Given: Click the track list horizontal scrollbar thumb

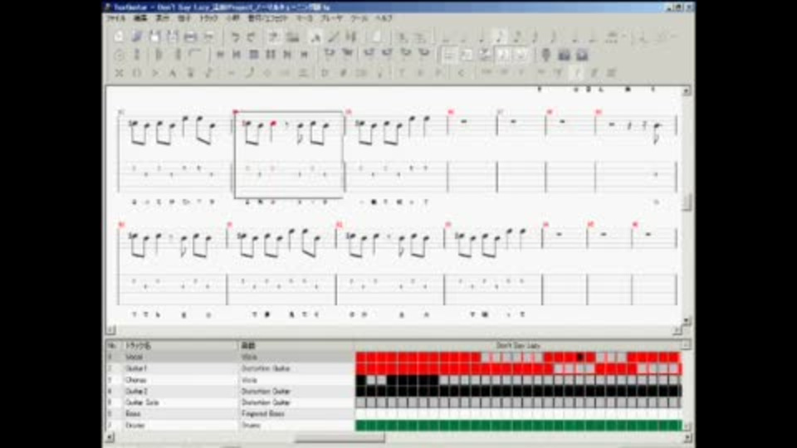Looking at the screenshot, I should (340, 437).
